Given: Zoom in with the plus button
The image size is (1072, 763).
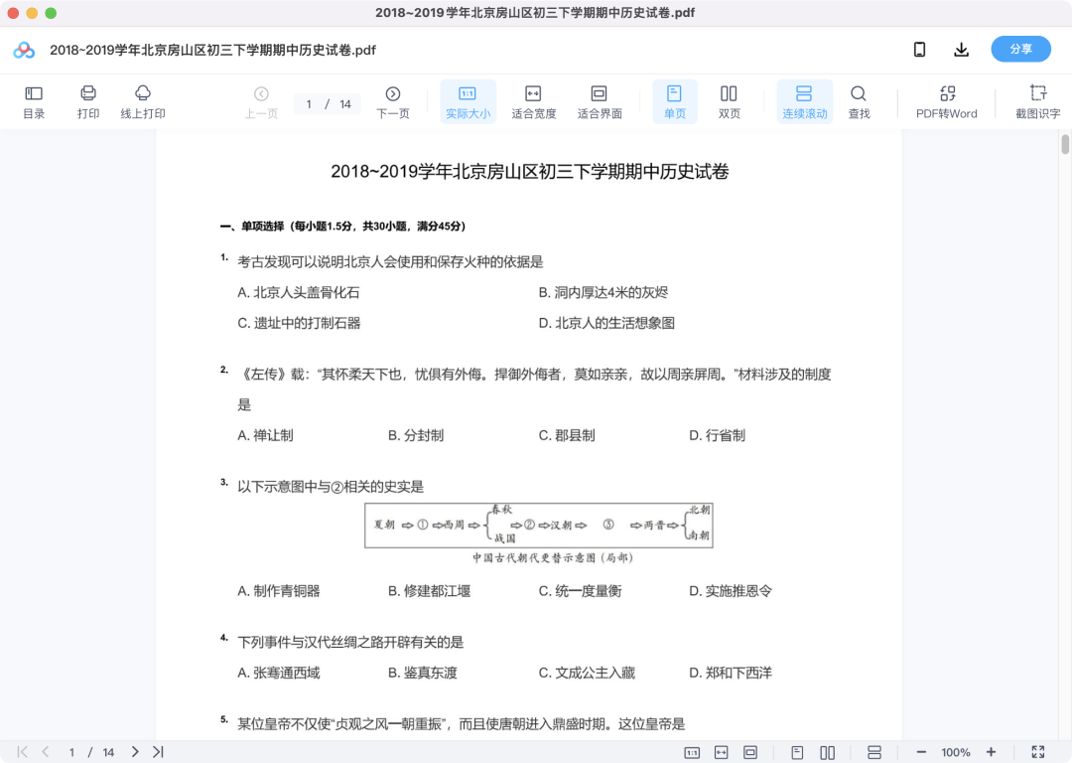Looking at the screenshot, I should tap(991, 752).
